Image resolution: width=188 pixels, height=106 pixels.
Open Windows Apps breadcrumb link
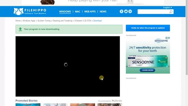pyautogui.click(x=29, y=21)
